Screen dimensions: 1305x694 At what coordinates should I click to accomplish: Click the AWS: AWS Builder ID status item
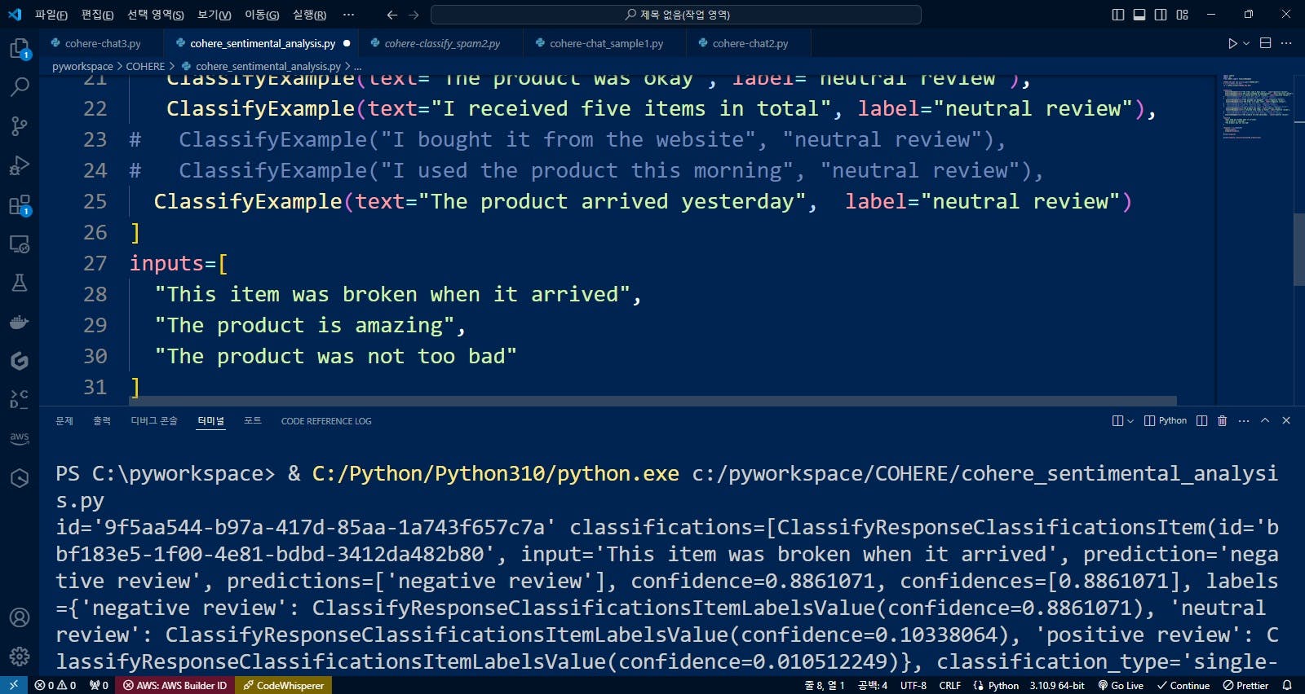175,685
